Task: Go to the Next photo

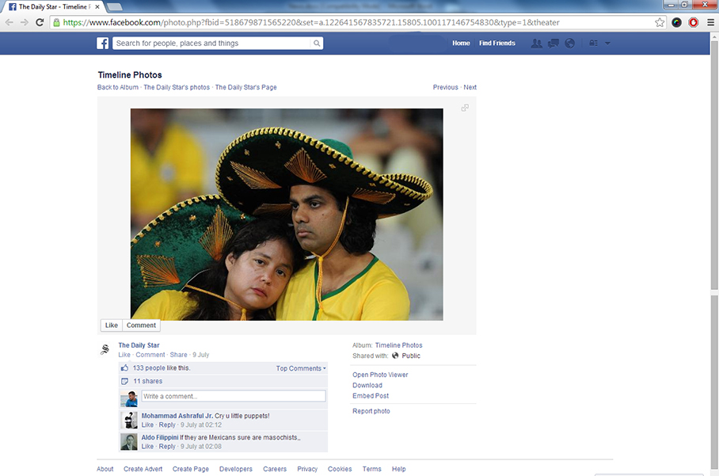Action: coord(470,87)
